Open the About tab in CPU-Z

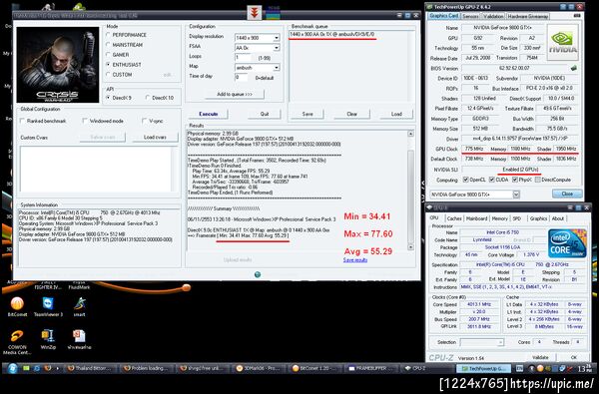click(x=558, y=218)
